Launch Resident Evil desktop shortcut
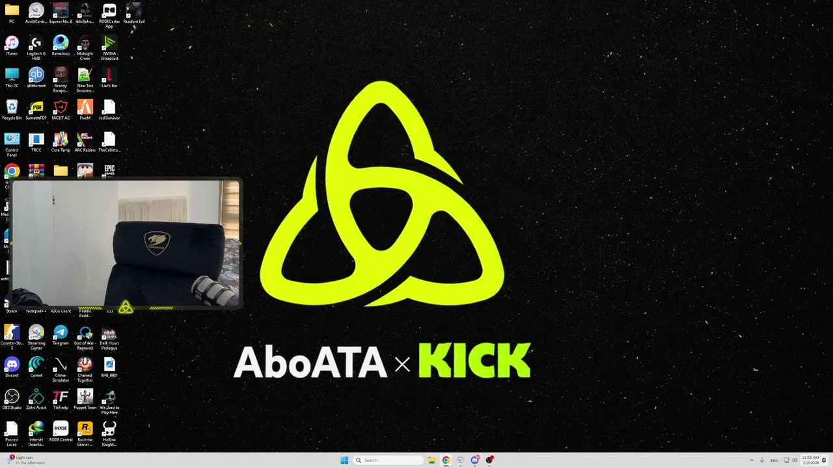Viewport: 833px width, 468px height. 133,15
